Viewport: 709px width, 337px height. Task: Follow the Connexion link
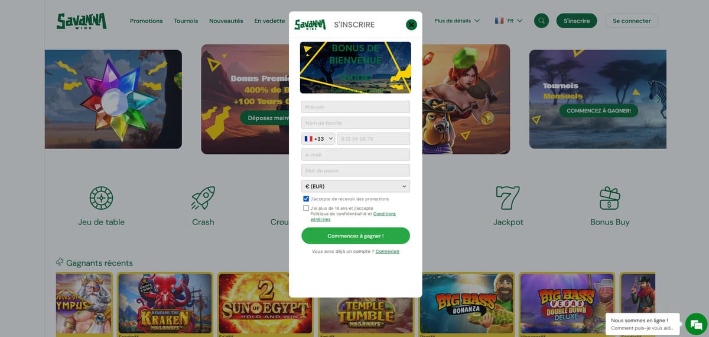coord(388,252)
